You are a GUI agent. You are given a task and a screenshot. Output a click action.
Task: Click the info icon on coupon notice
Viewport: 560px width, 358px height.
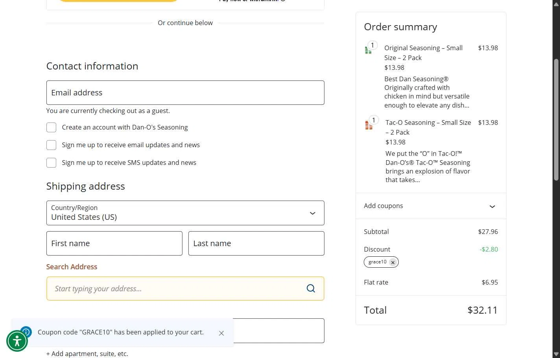tap(26, 332)
